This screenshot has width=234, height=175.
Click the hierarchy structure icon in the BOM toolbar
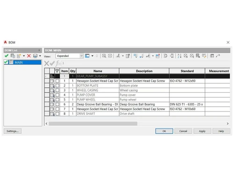(118, 56)
